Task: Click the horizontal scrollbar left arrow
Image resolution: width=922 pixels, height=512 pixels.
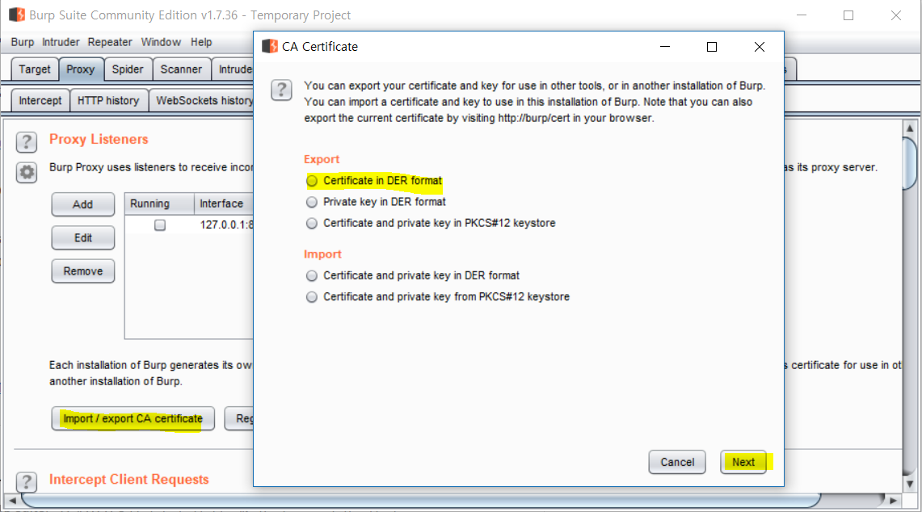Action: coord(12,501)
